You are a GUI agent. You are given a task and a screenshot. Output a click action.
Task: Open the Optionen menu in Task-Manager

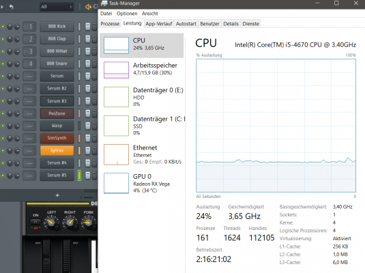point(127,14)
